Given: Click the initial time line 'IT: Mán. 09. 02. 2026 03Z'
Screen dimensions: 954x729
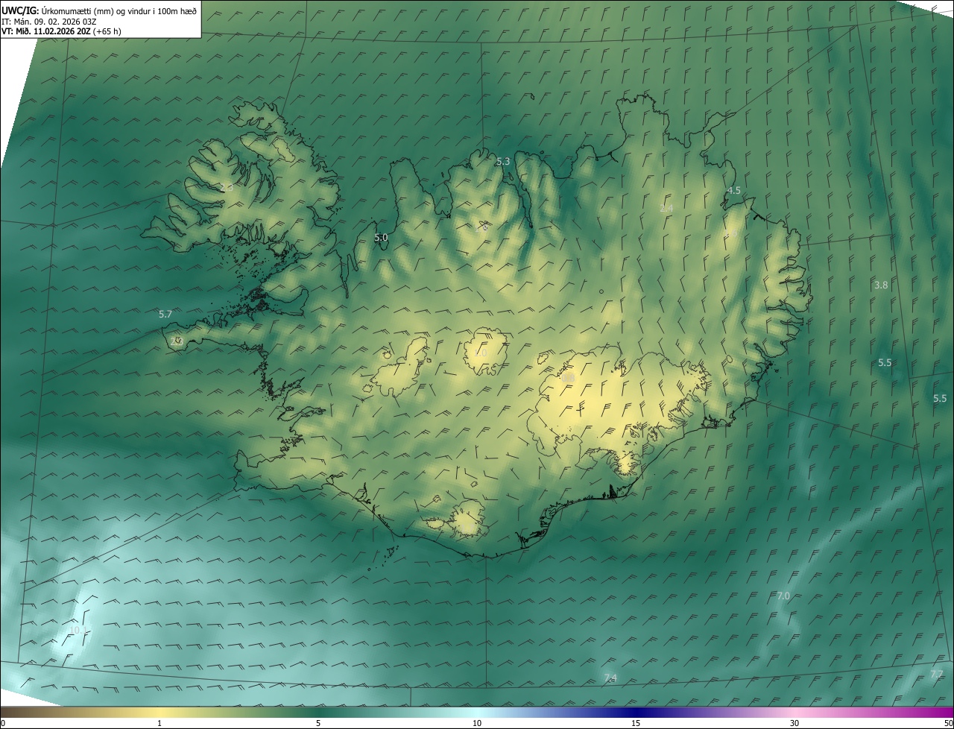Looking at the screenshot, I should pos(49,22).
